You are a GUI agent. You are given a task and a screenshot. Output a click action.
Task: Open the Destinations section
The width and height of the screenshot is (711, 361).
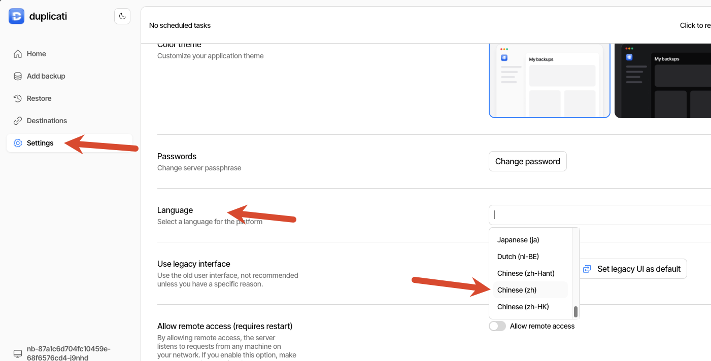(70, 121)
